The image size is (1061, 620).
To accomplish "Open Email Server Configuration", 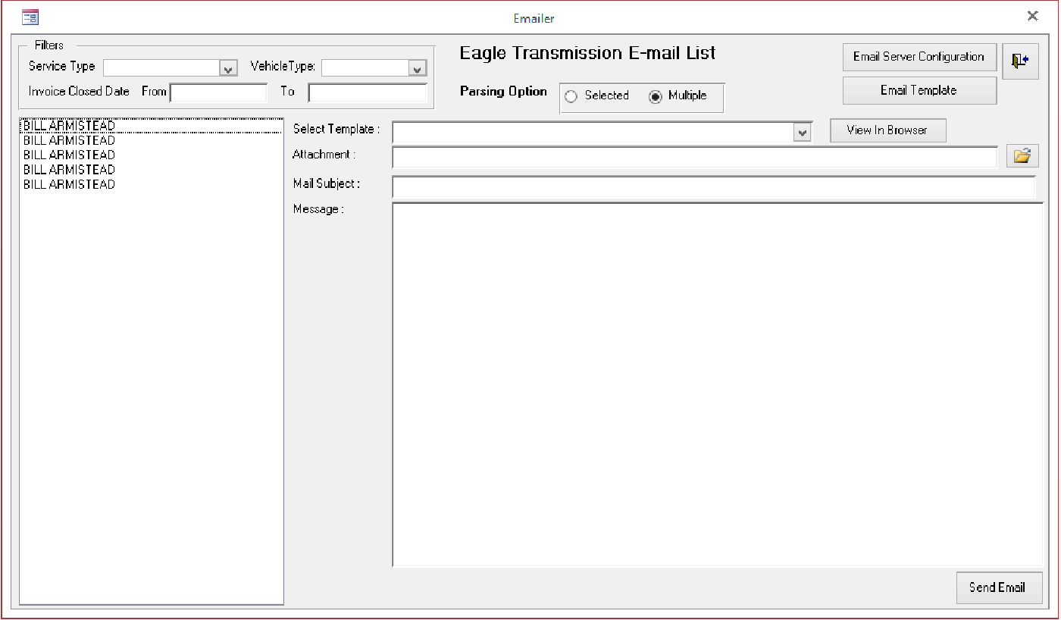I will coord(919,57).
